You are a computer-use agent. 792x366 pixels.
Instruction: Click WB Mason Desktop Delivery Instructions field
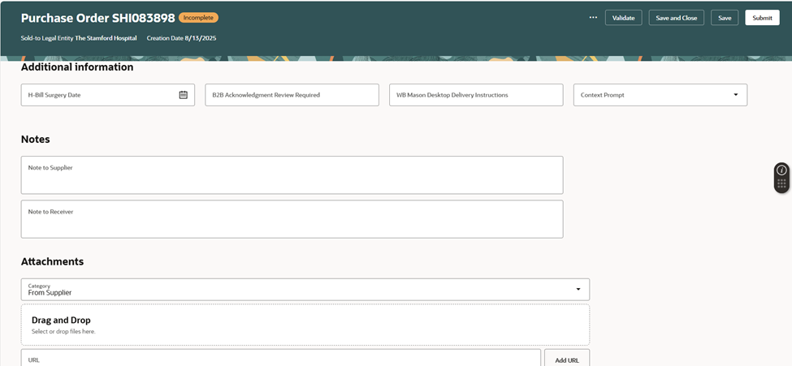pyautogui.click(x=476, y=95)
